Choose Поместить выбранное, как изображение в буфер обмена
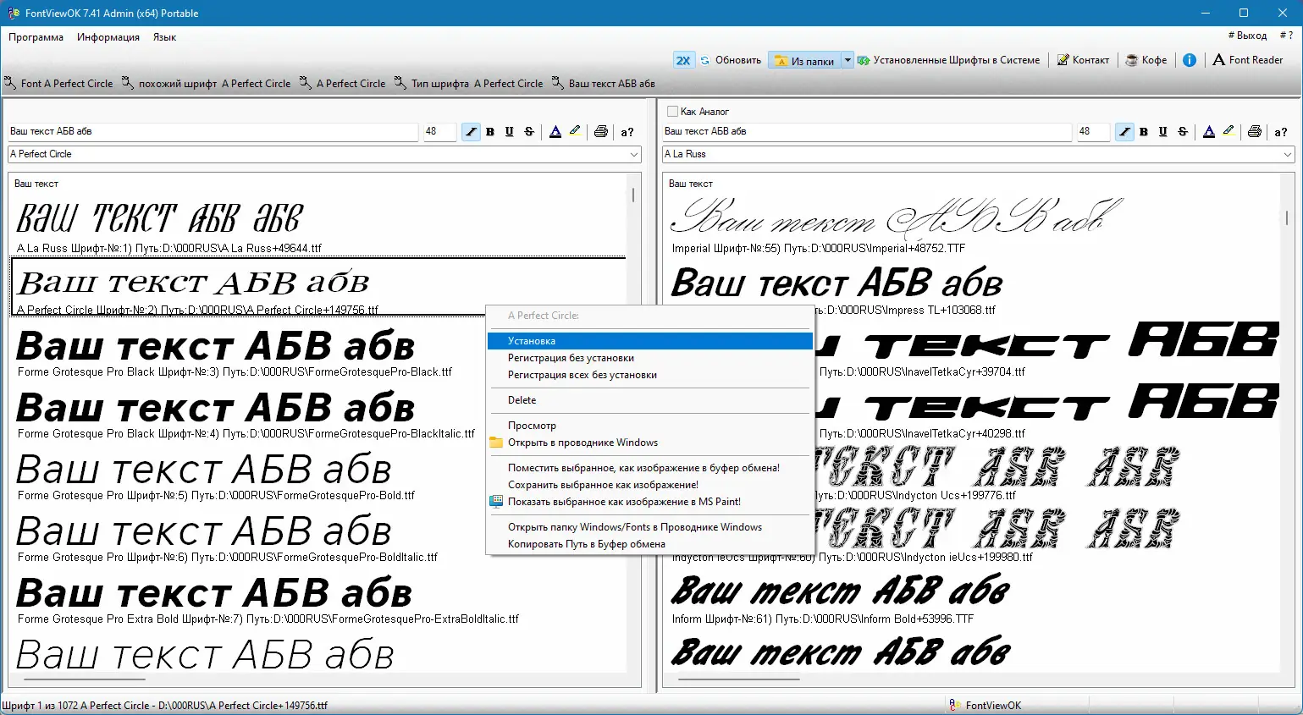The height and width of the screenshot is (715, 1303). (x=649, y=468)
